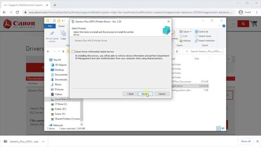Click the Back button in installer
Screen dimensions: 261x147
coord(130,94)
